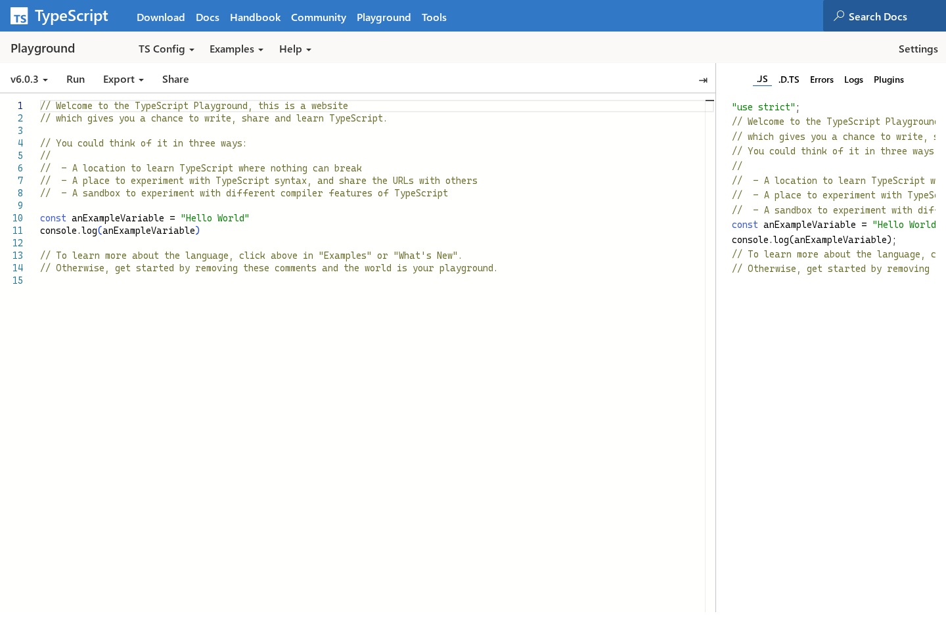
Task: Switch to the .D.TS tab
Action: point(789,79)
